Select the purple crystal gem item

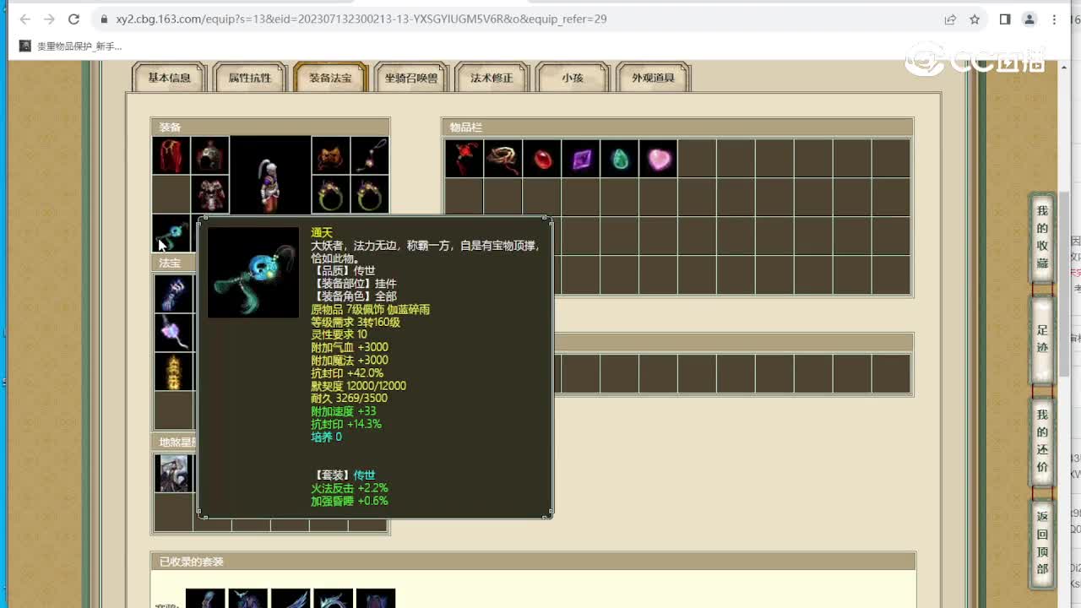(x=581, y=159)
